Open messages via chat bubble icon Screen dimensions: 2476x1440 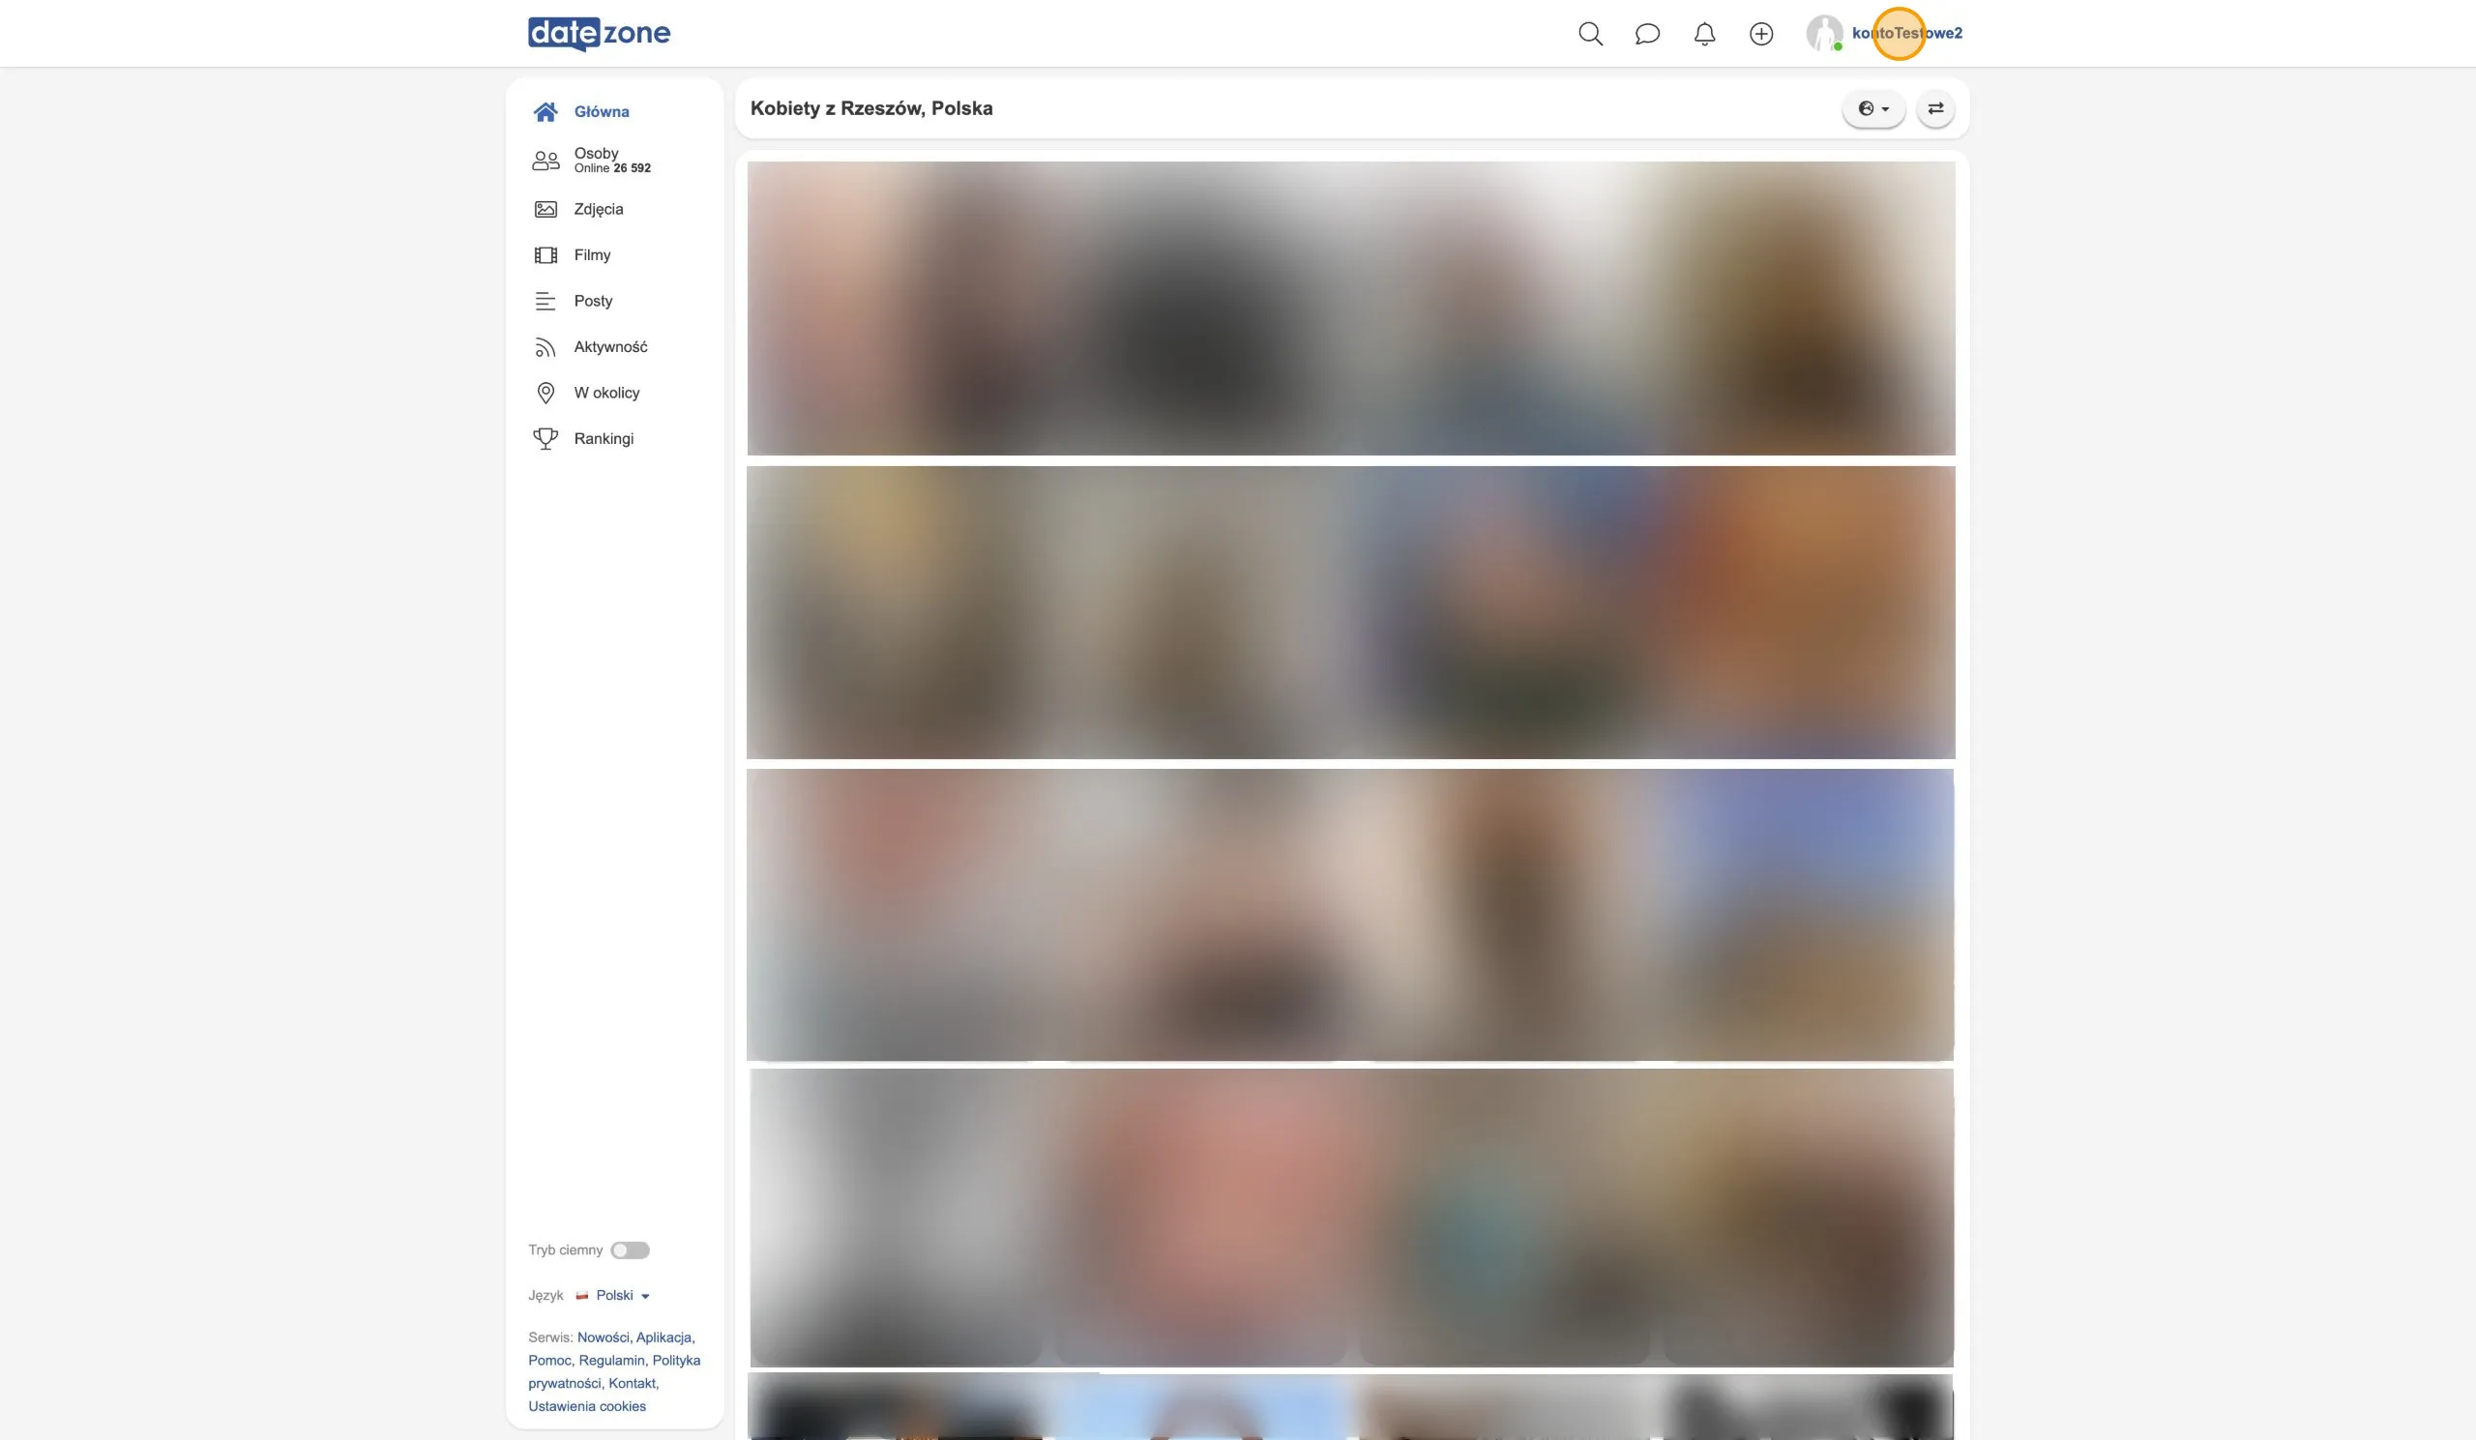[x=1647, y=34]
